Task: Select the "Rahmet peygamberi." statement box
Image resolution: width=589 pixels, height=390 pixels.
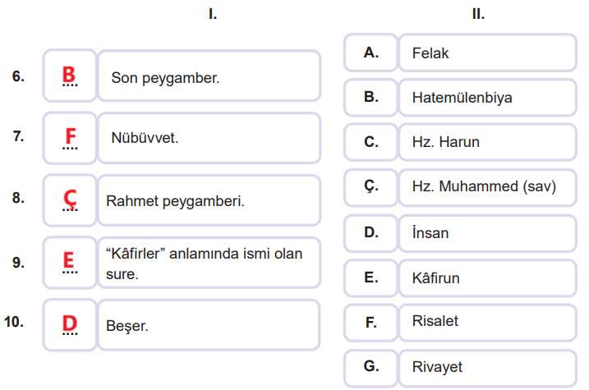Action: click(x=209, y=200)
